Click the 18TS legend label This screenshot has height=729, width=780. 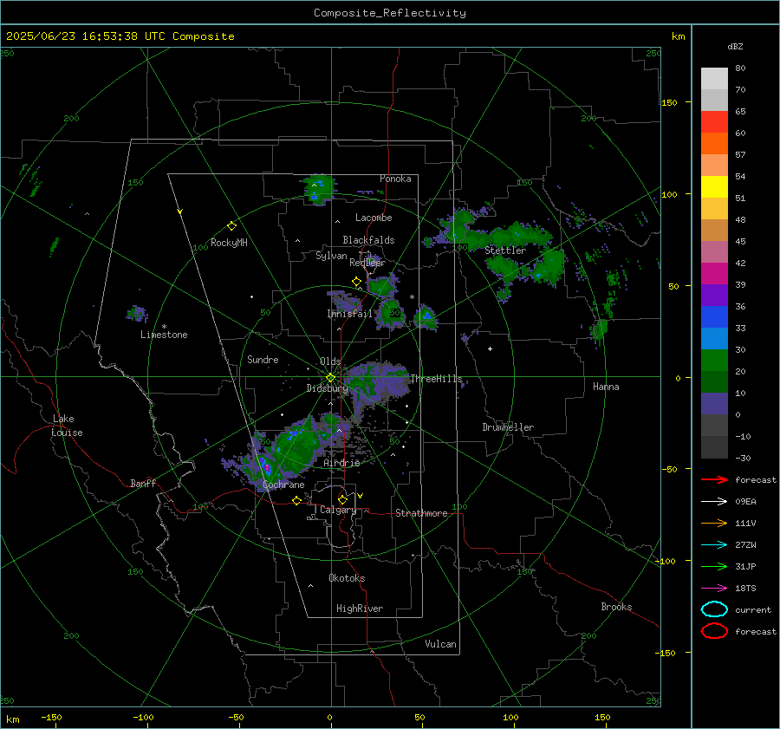point(745,589)
